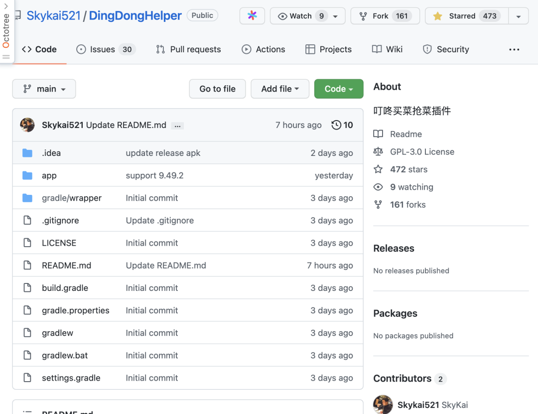The height and width of the screenshot is (414, 538).
Task: Click the LICENSE file icon
Action: 27,243
